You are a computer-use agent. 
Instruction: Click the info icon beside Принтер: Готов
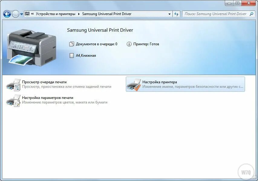coord(129,44)
